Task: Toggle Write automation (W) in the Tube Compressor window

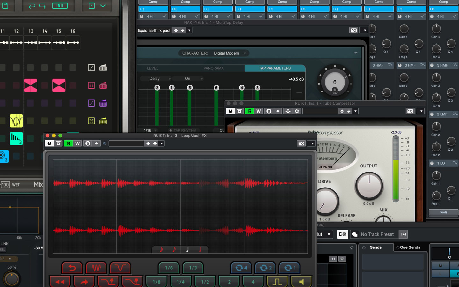Action: pyautogui.click(x=259, y=111)
